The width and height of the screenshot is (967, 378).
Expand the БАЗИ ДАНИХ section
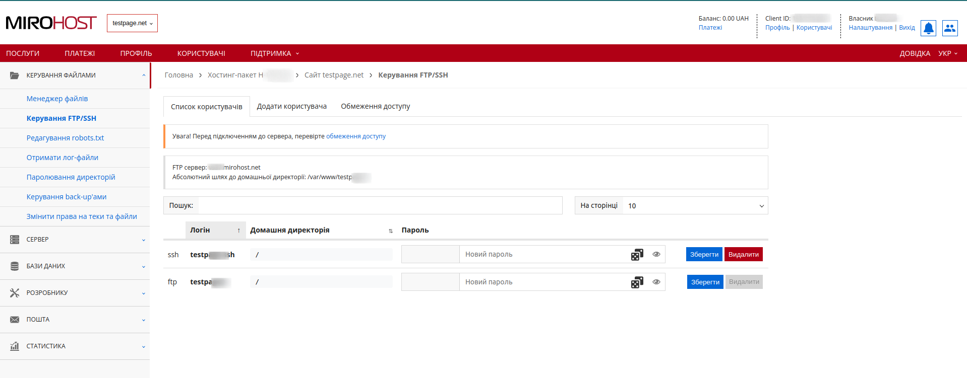[75, 266]
